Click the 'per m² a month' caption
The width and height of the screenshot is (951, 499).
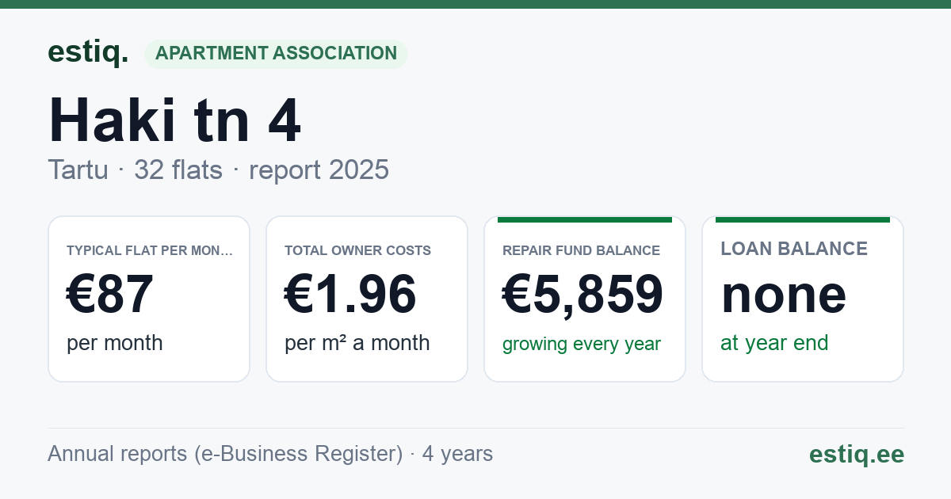tap(357, 343)
